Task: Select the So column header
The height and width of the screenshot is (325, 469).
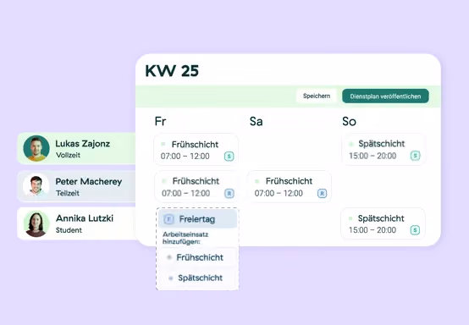Action: pos(349,121)
